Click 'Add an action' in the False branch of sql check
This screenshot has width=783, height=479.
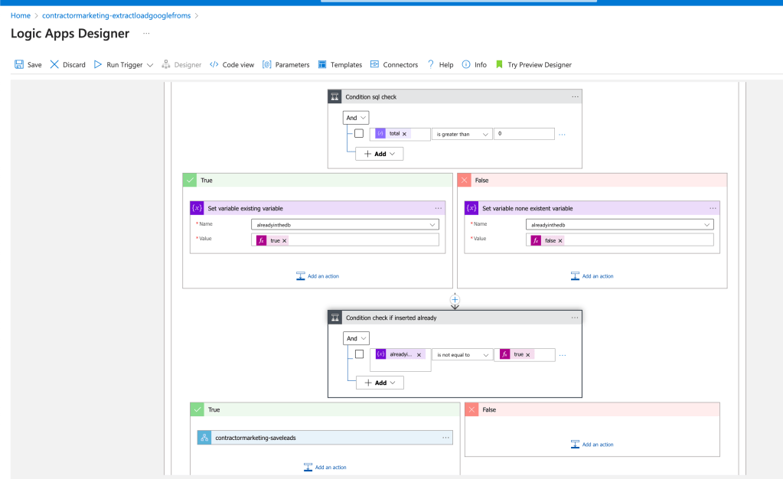tap(592, 275)
